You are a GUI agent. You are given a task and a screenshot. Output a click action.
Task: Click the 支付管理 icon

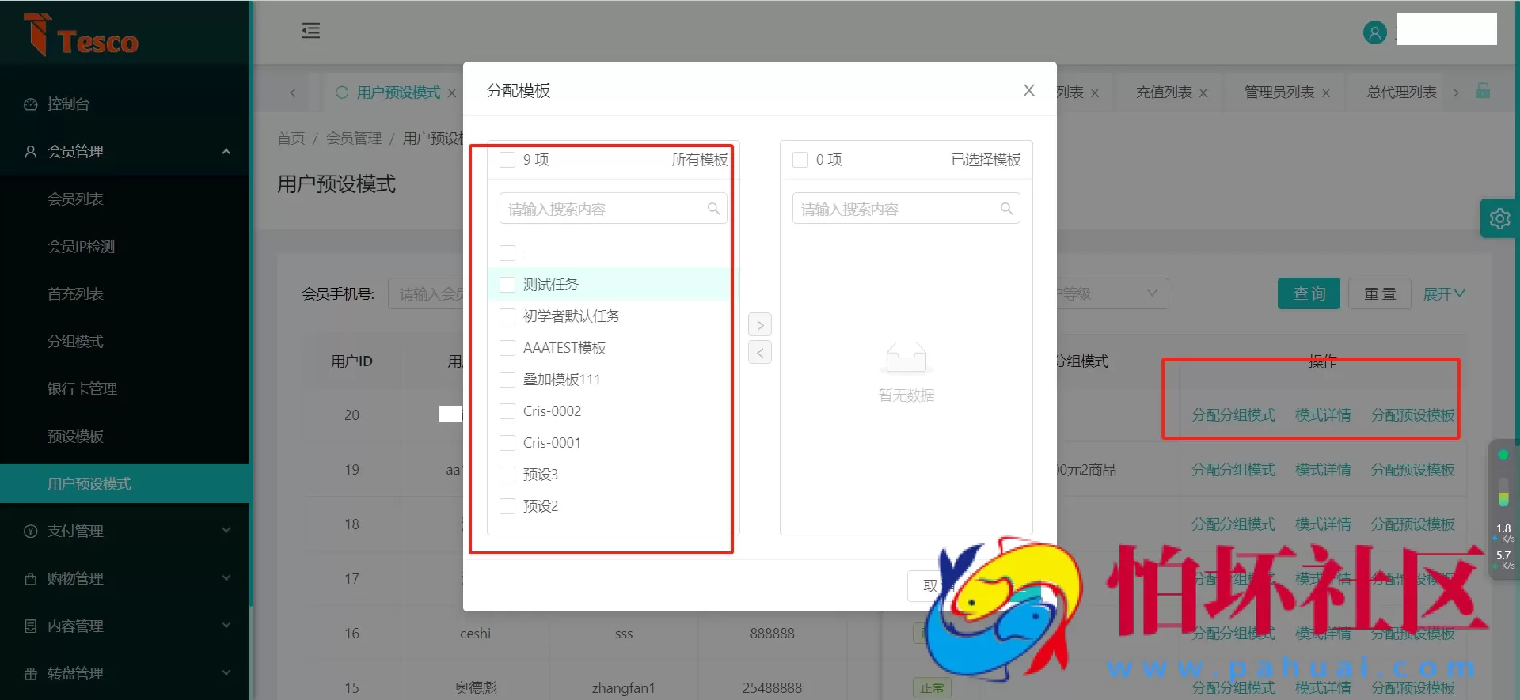pos(31,532)
